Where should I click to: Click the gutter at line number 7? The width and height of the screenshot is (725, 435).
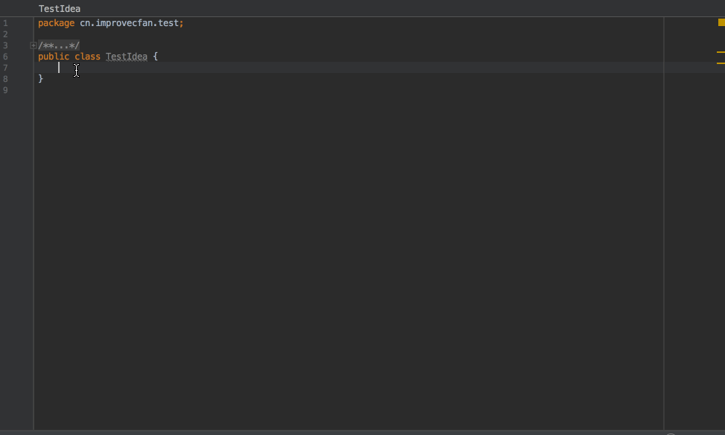[x=5, y=68]
